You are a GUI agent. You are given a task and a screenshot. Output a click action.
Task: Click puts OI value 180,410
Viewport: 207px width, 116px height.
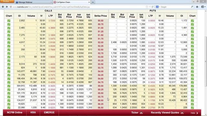183,72
